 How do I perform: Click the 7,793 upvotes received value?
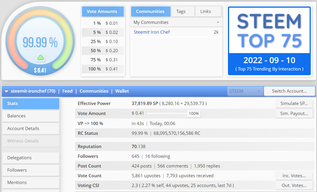pos(190,176)
